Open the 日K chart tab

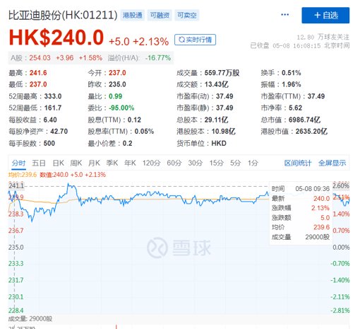pyautogui.click(x=59, y=163)
